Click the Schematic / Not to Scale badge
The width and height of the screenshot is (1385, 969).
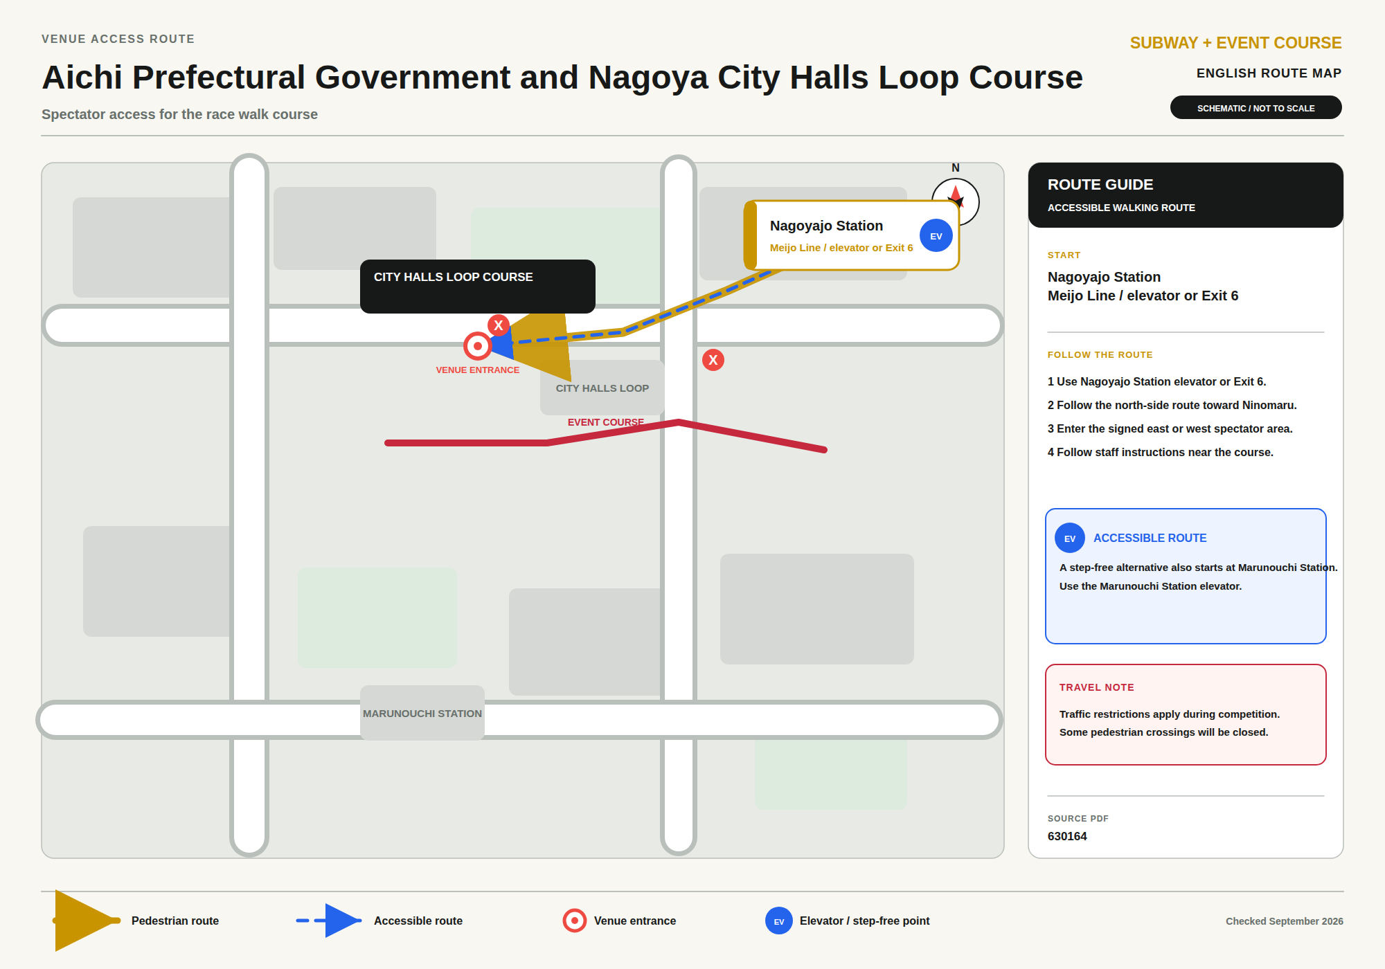pyautogui.click(x=1256, y=107)
